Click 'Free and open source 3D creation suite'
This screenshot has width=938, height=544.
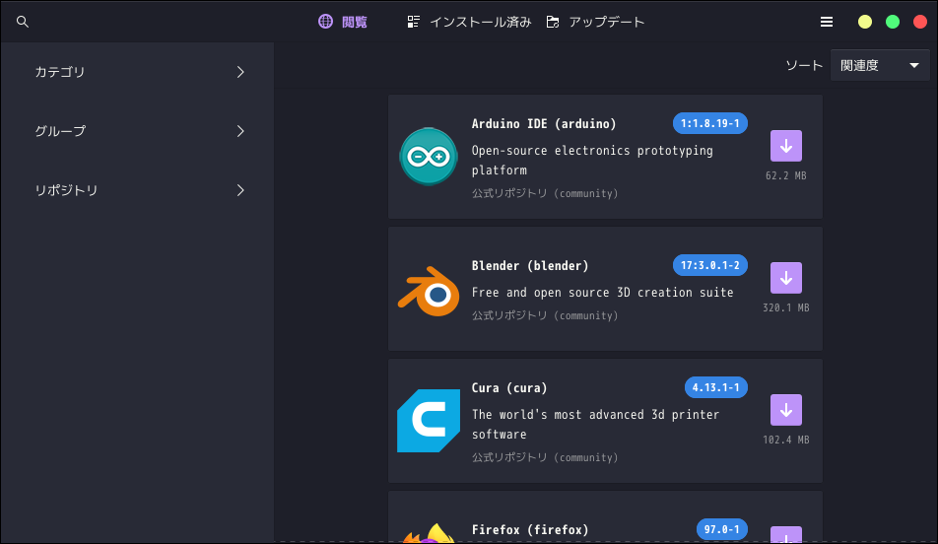click(602, 293)
